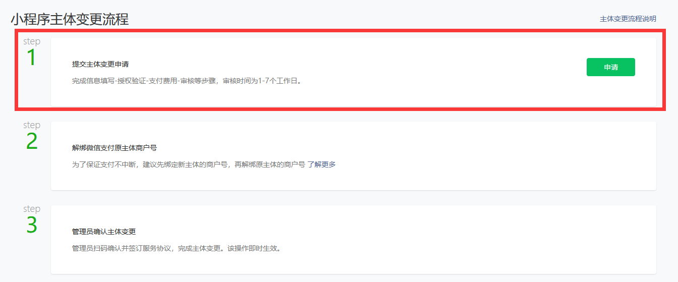Screen dimensions: 678x282
Task: Click the 再解绑原主体的商户号 text
Action: 269,164
